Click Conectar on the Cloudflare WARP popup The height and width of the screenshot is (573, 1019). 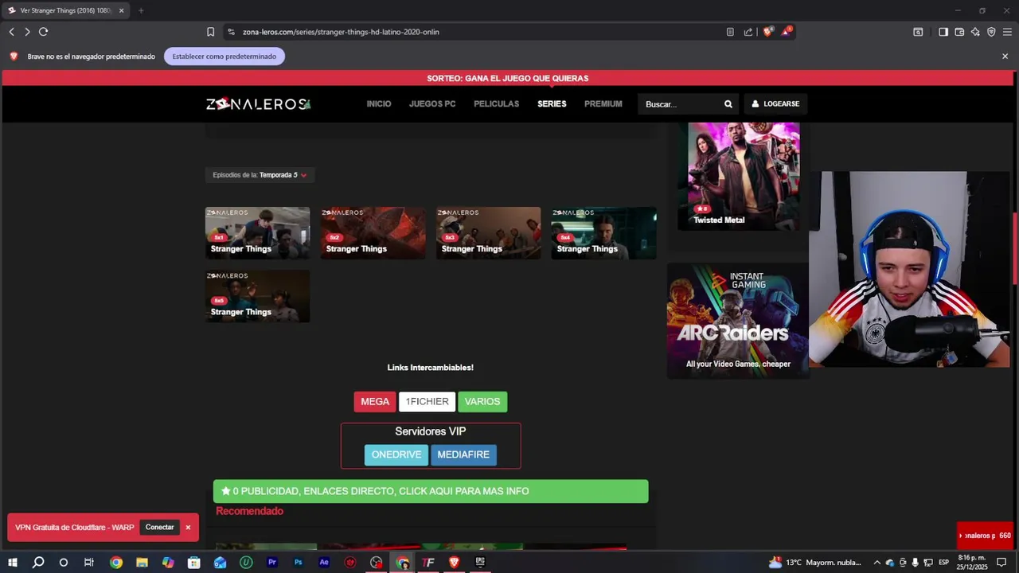[159, 528]
